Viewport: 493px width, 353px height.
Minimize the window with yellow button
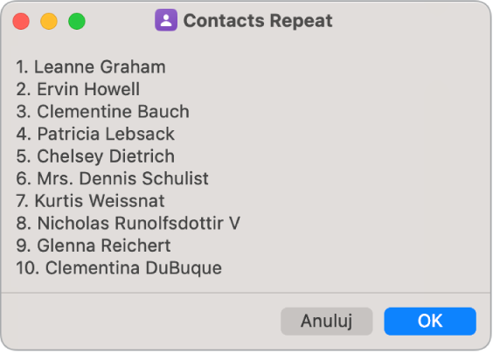49,21
